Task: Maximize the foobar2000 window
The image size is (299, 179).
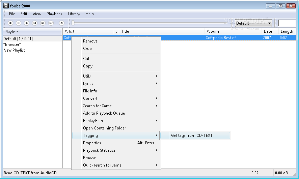Action: [280, 6]
